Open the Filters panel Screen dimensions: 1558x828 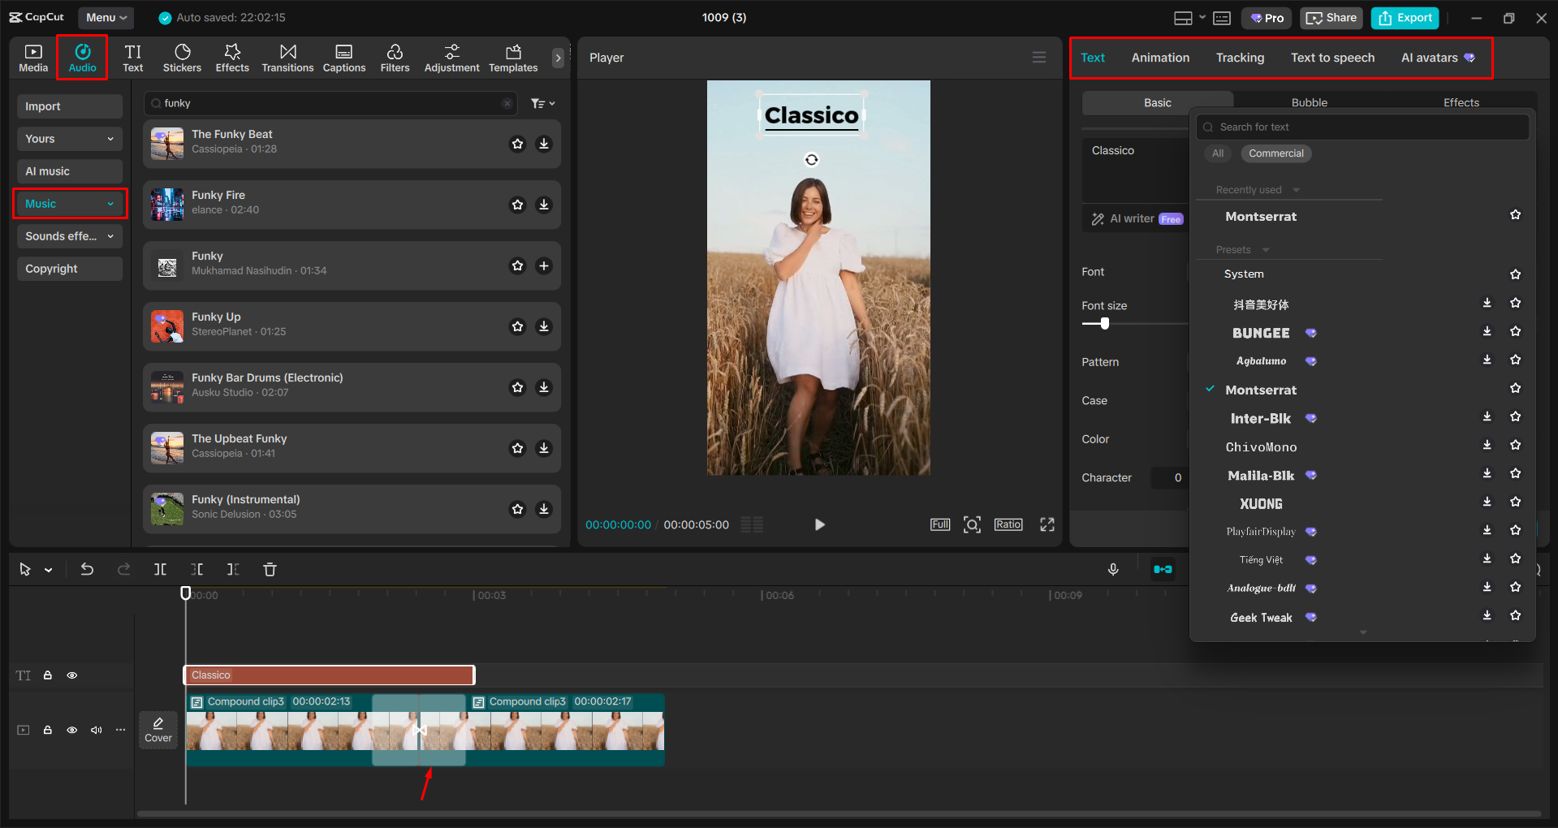pyautogui.click(x=395, y=57)
